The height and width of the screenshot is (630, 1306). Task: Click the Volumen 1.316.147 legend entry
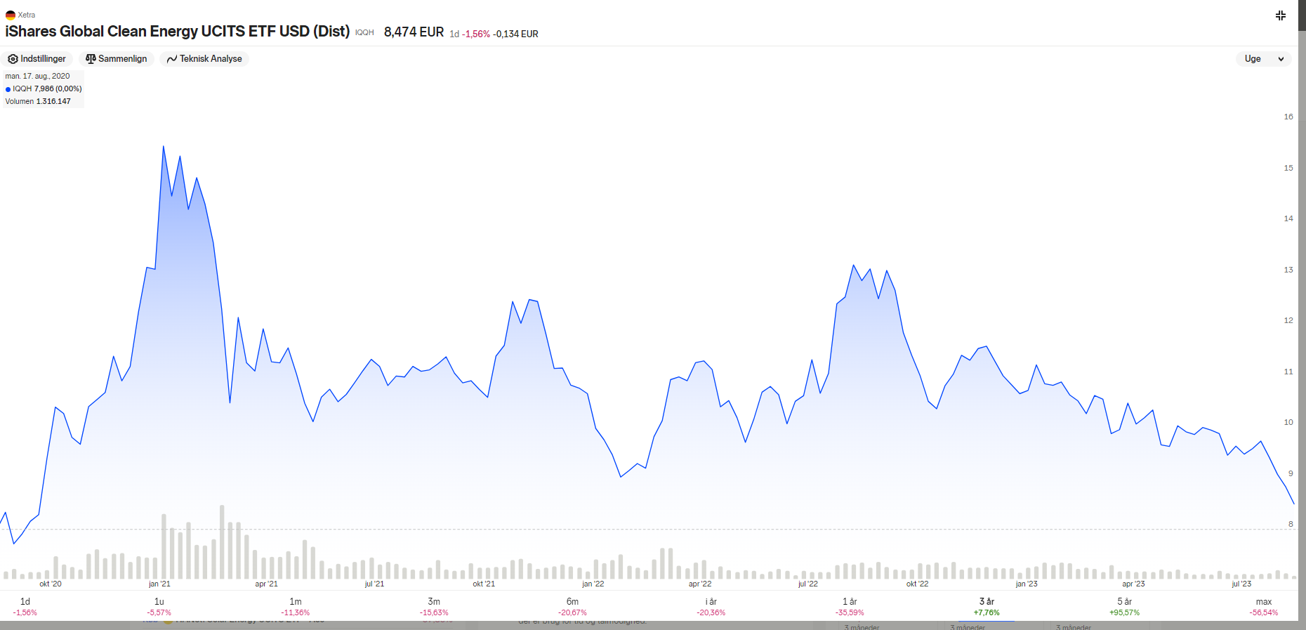(x=38, y=101)
